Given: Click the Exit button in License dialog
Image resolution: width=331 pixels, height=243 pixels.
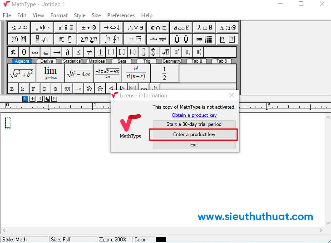Looking at the screenshot, I should 194,145.
